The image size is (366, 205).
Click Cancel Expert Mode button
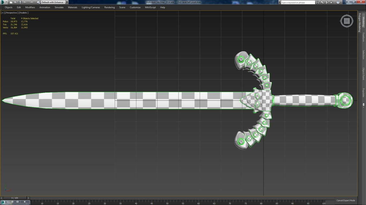click(346, 200)
